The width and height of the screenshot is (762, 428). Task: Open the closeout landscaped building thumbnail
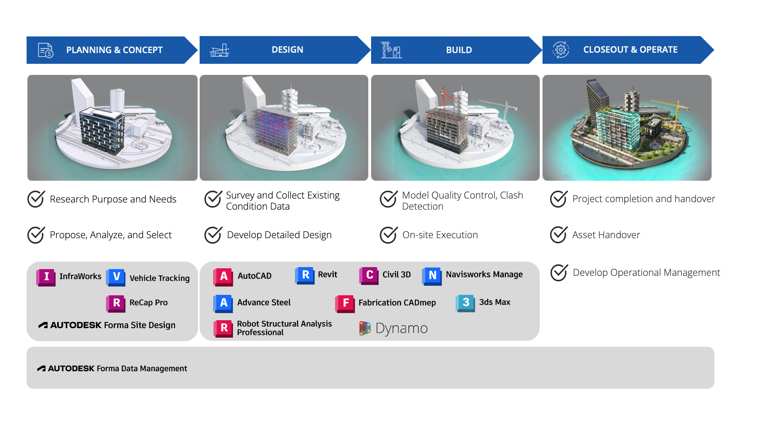click(627, 128)
